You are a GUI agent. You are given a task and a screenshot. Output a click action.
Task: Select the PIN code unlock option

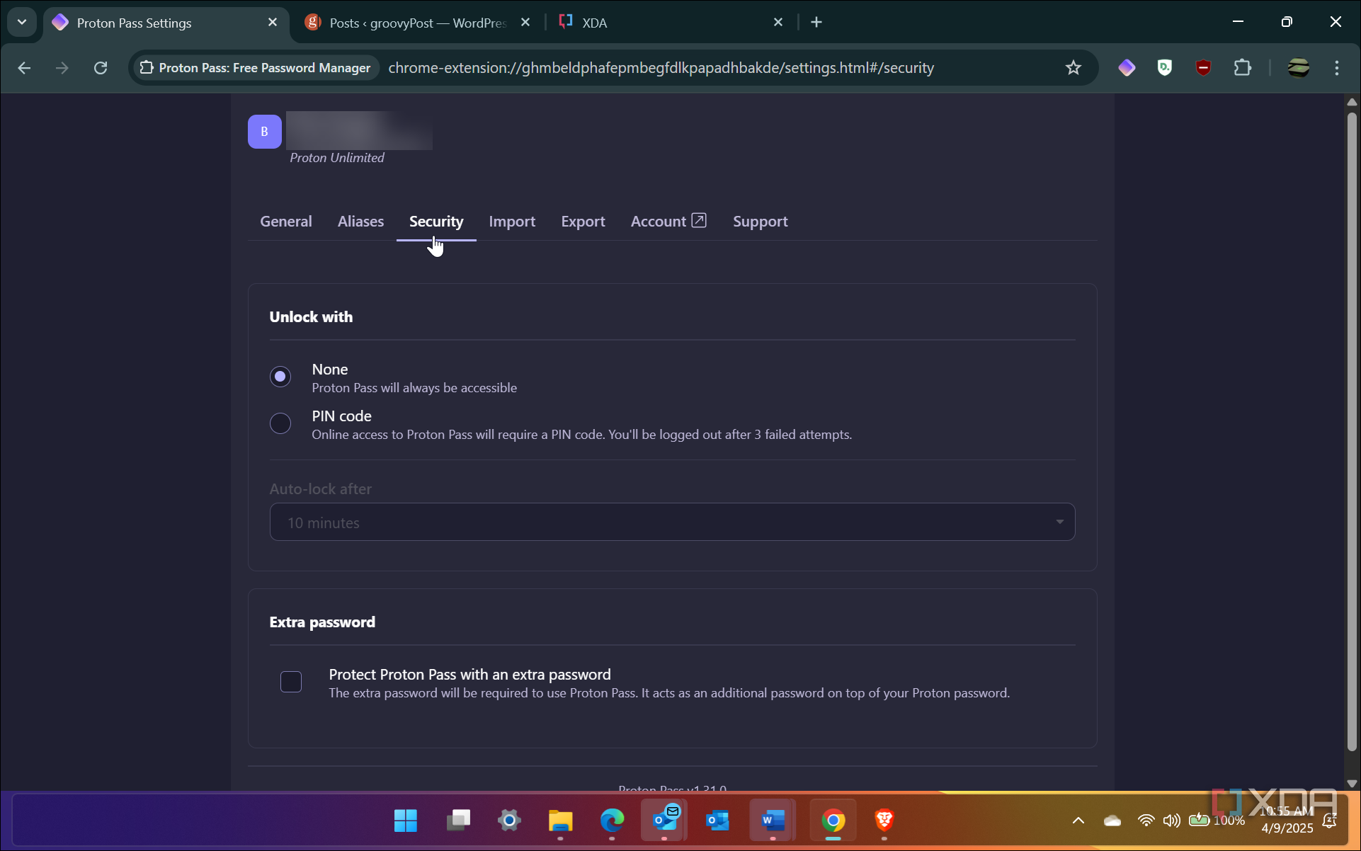coord(280,423)
